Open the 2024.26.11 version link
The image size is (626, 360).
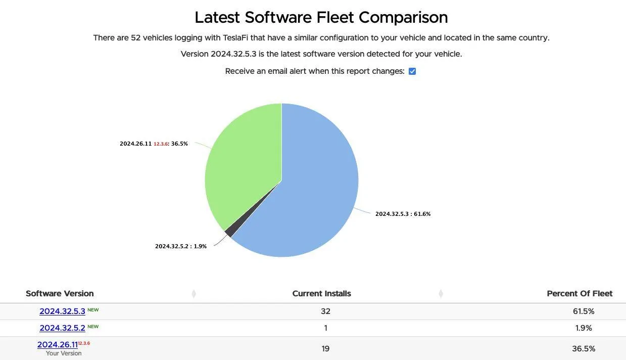57,345
